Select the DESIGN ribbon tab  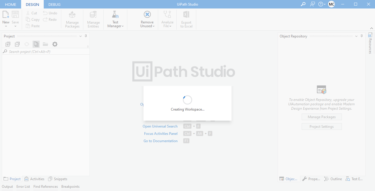[32, 4]
